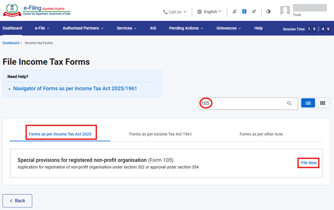Open the AIS menu item

(x=153, y=28)
